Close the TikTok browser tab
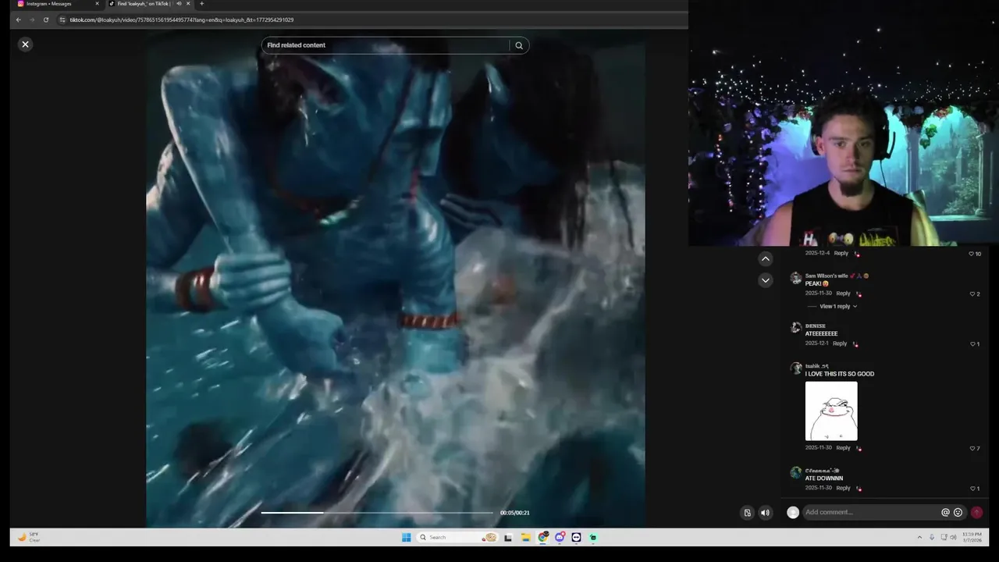The width and height of the screenshot is (999, 562). pos(188,4)
